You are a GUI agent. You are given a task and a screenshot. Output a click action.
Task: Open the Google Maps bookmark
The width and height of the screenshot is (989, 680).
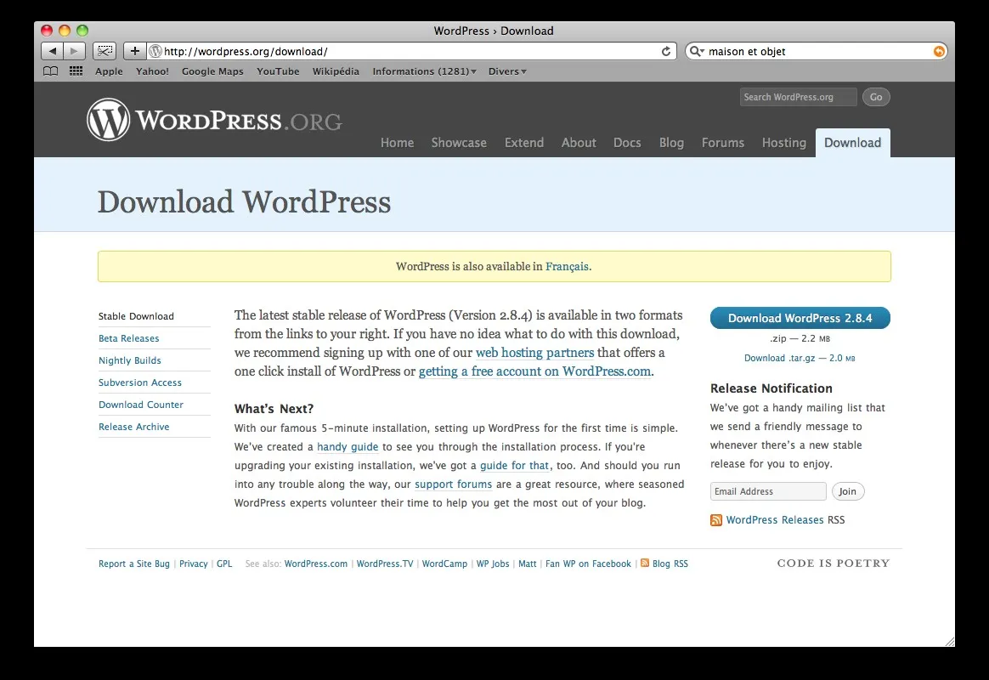[x=212, y=71]
